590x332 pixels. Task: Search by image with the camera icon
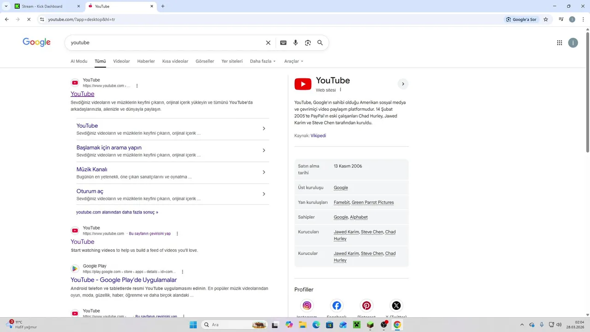tap(308, 42)
